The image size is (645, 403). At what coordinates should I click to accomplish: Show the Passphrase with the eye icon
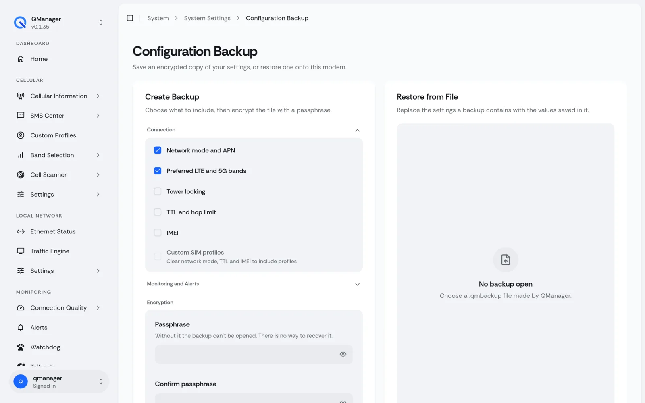[x=343, y=355]
